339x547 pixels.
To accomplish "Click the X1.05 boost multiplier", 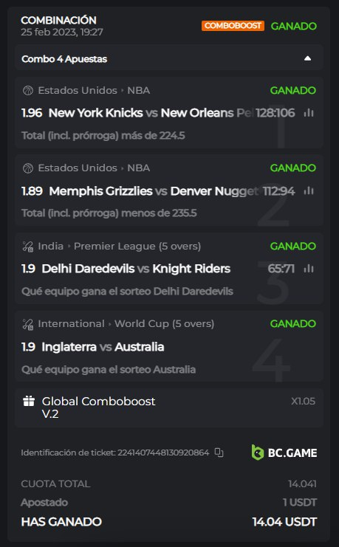I will click(x=303, y=401).
